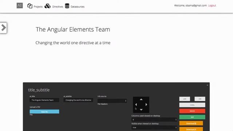Click the redo button

coord(200,99)
